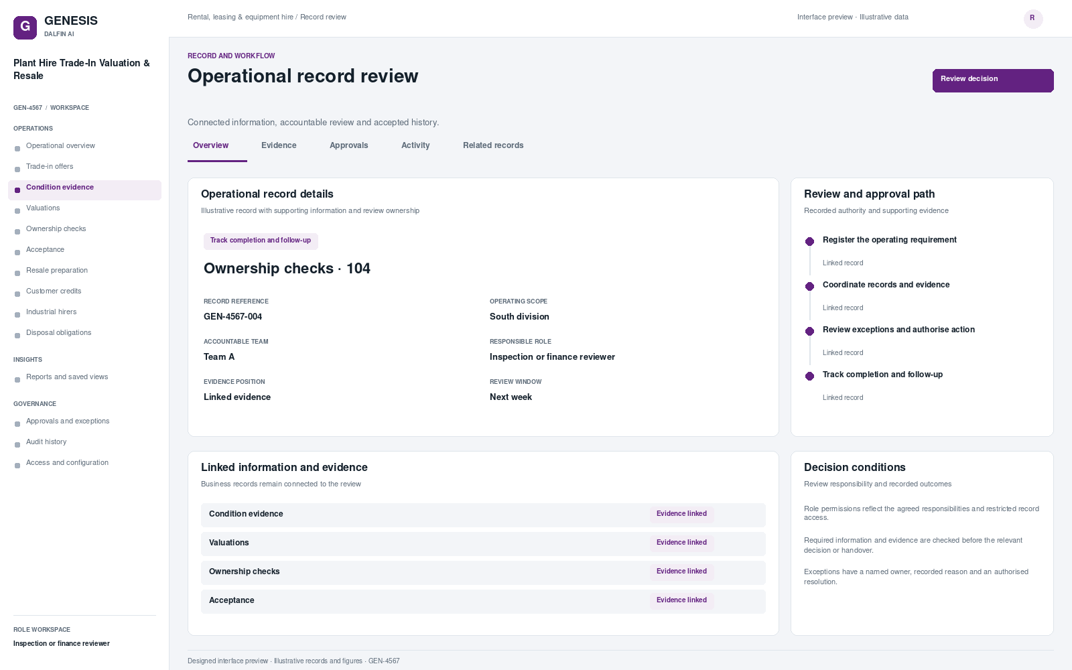Click Evidence linked badge for Condition evidence

click(x=681, y=514)
